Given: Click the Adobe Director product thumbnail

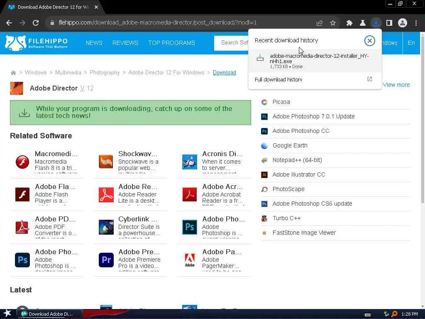Looking at the screenshot, I should [17, 88].
